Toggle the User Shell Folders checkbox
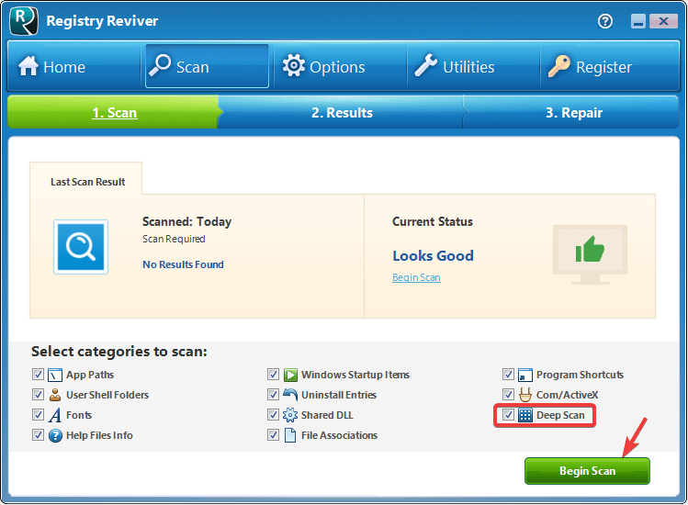The height and width of the screenshot is (505, 688). coord(38,395)
